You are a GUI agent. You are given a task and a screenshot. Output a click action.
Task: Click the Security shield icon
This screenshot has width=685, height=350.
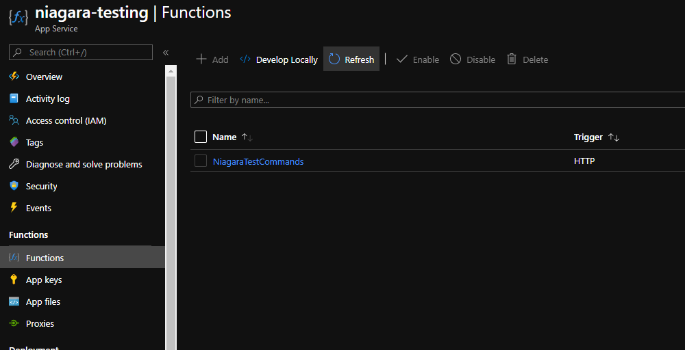tap(14, 186)
